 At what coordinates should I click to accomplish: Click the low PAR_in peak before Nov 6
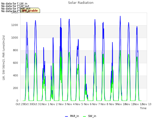(85, 56)
